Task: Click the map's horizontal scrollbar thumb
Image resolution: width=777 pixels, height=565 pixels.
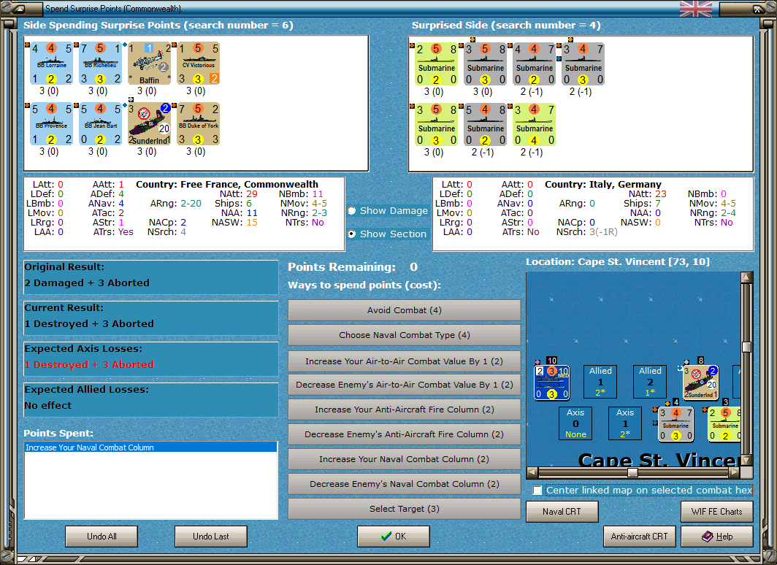Action: coord(632,472)
